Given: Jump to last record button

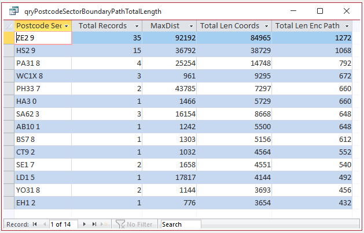Looking at the screenshot, I should (x=94, y=224).
